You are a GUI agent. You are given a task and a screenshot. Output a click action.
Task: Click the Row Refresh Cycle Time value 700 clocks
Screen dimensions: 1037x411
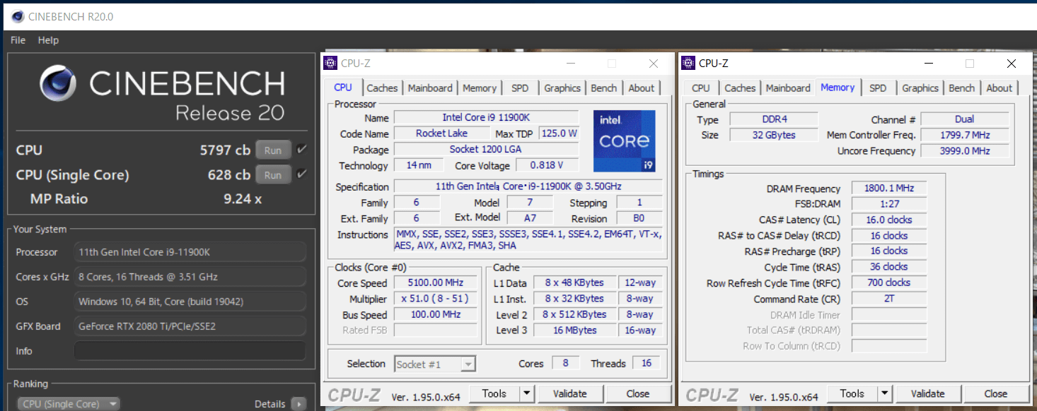coord(889,282)
